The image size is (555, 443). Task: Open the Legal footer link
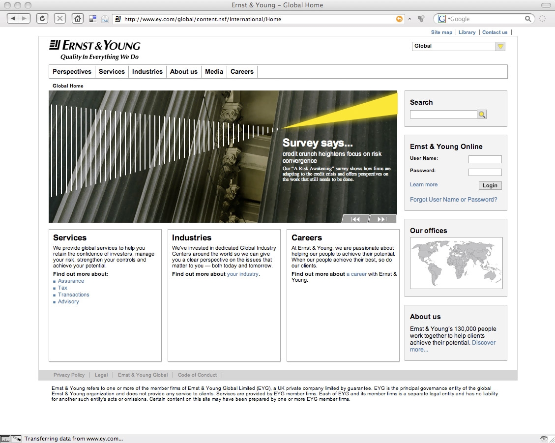click(101, 375)
